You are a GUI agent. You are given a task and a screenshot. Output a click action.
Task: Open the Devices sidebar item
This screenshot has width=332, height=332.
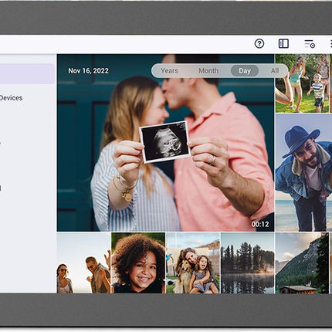pos(11,98)
